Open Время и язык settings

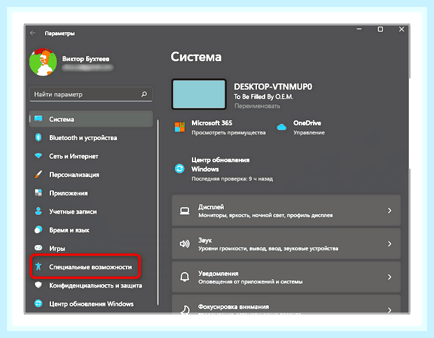pos(69,230)
